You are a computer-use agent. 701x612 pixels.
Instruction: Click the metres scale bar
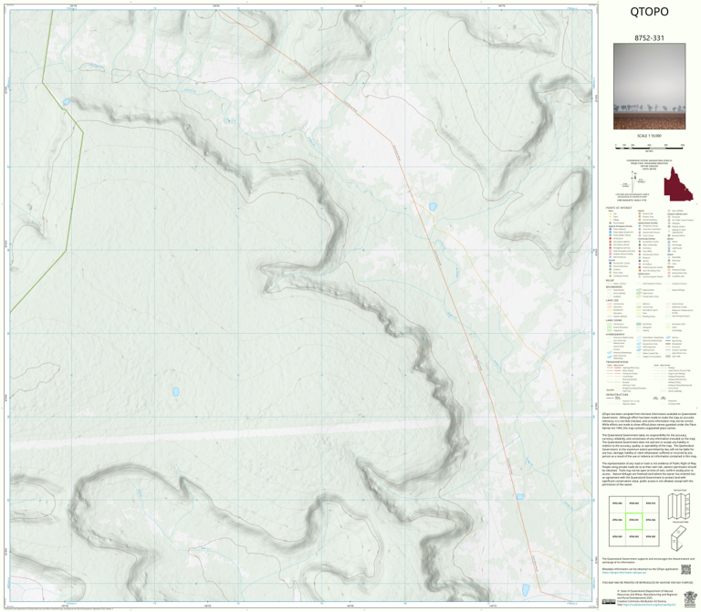649,146
